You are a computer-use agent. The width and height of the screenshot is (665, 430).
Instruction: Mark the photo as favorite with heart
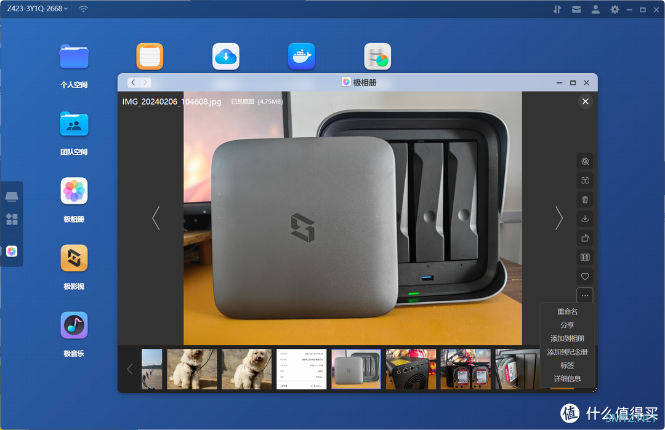[585, 276]
